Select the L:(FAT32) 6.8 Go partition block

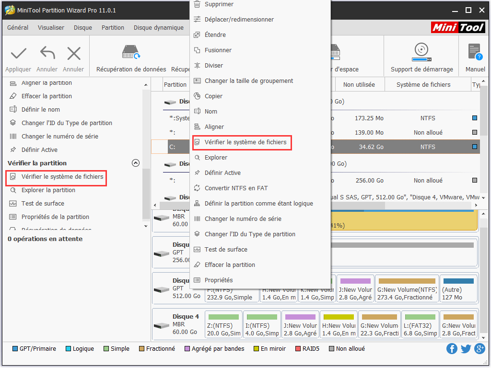point(420,324)
